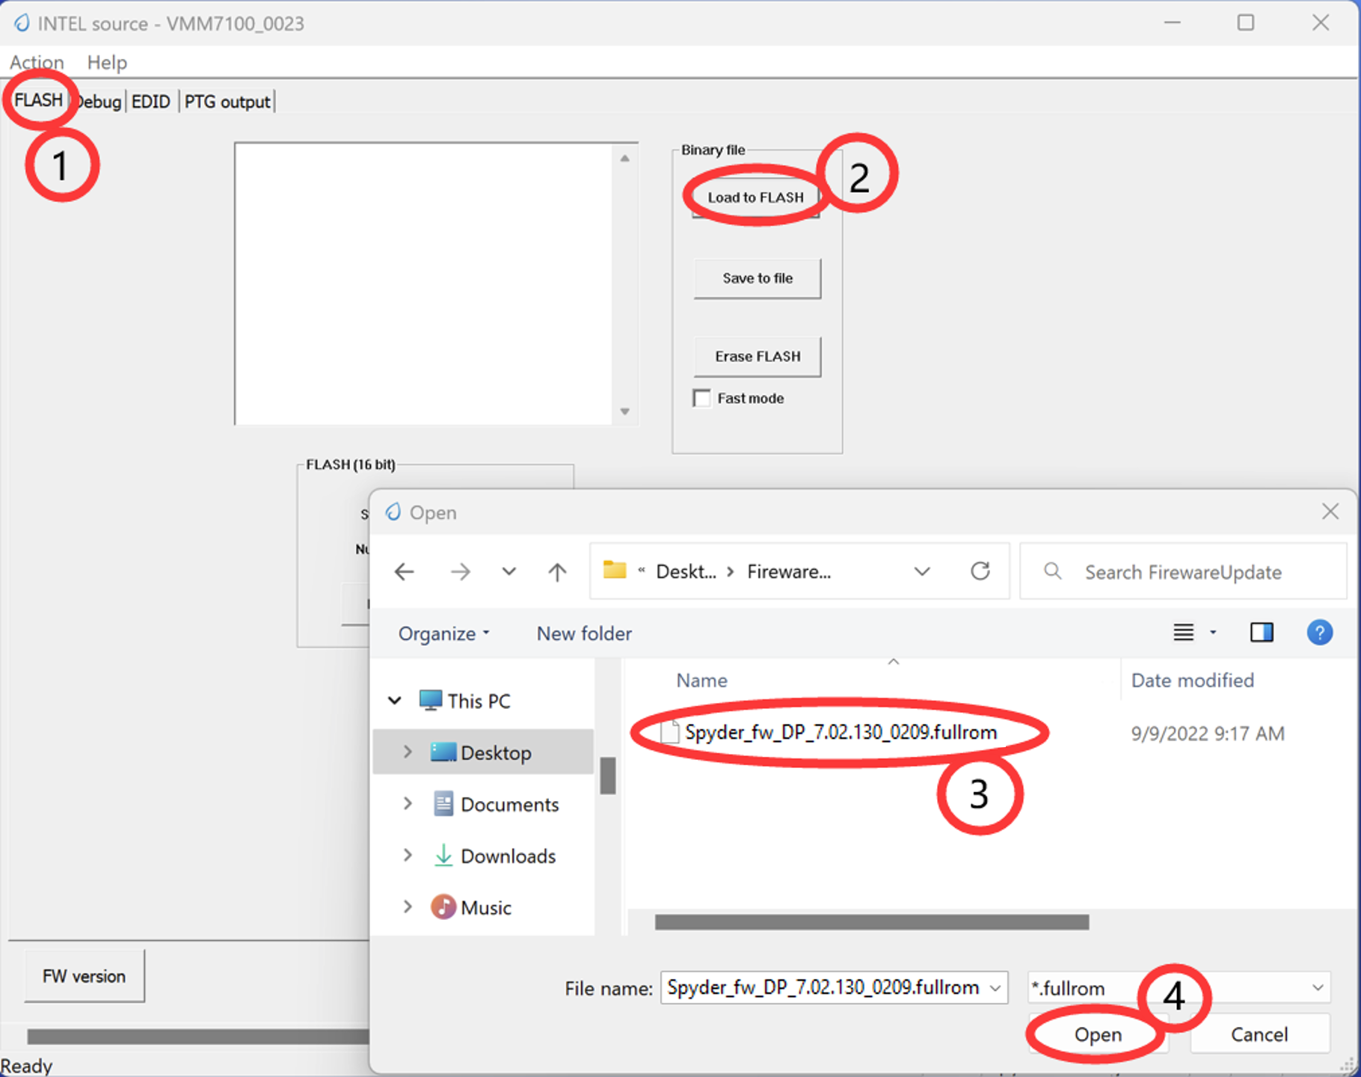Screen dimensions: 1361x1077
Task: Navigate up one folder level
Action: point(556,571)
